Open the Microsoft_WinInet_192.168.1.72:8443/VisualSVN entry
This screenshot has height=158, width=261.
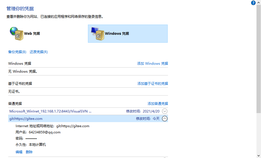[50, 111]
